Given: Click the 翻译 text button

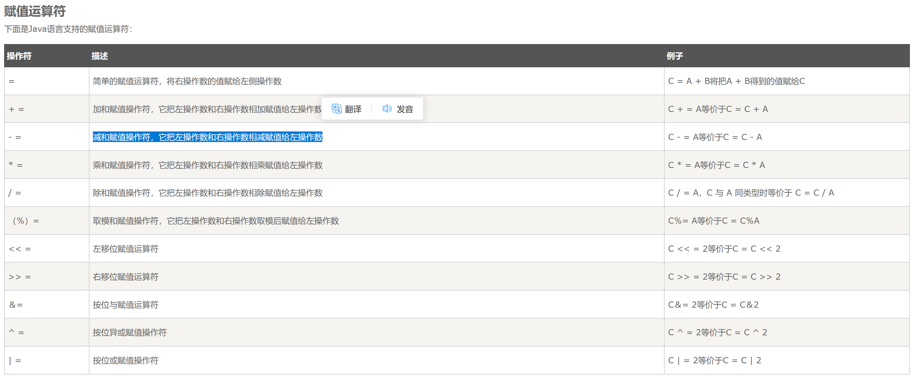Looking at the screenshot, I should 353,109.
